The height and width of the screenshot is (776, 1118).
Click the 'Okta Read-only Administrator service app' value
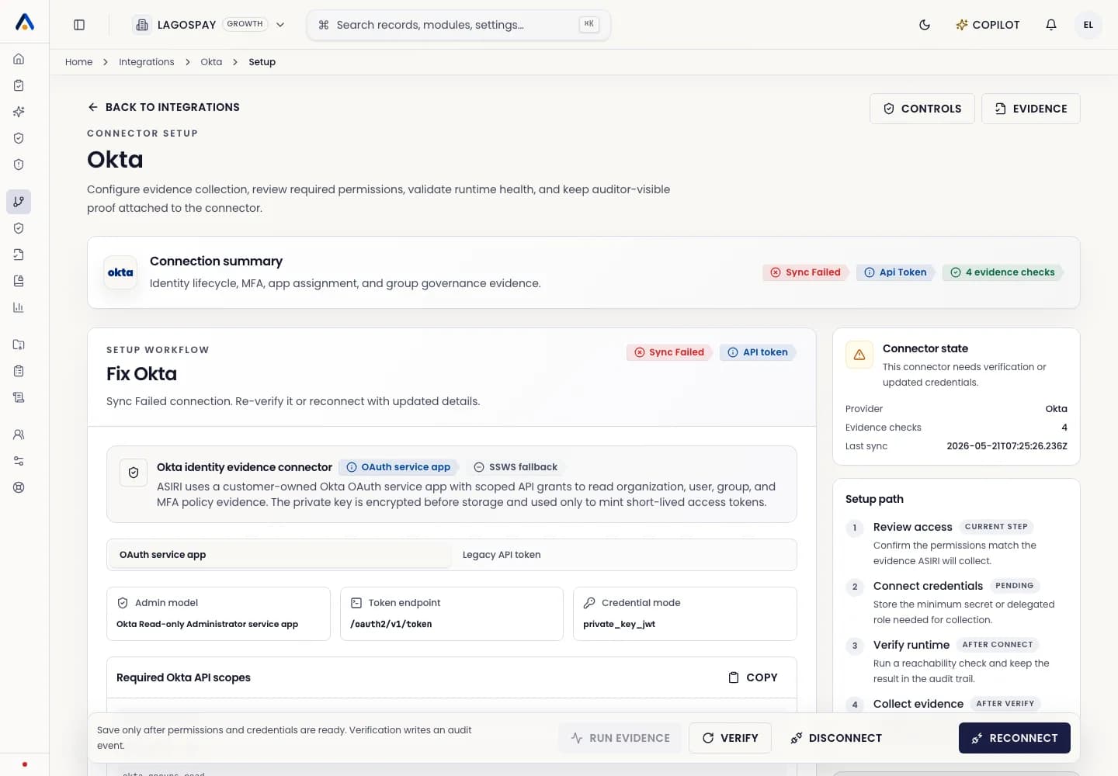point(207,624)
